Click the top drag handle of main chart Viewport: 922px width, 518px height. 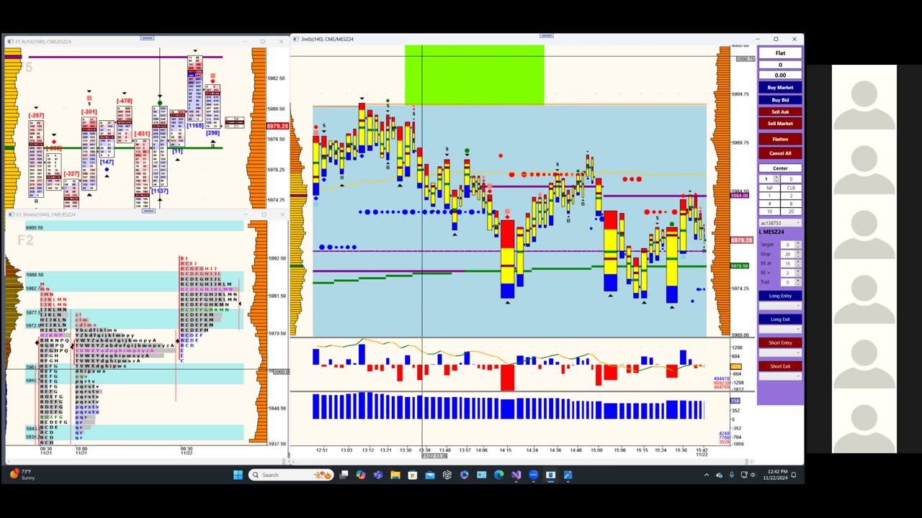547,35
